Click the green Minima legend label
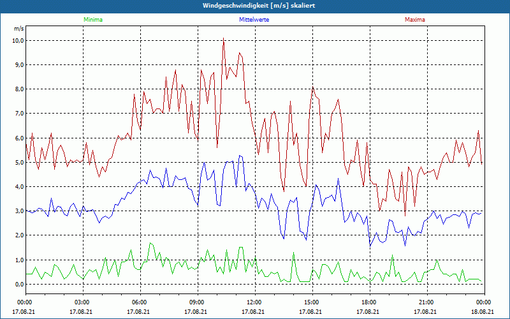This screenshot has height=319, width=510. [x=92, y=20]
